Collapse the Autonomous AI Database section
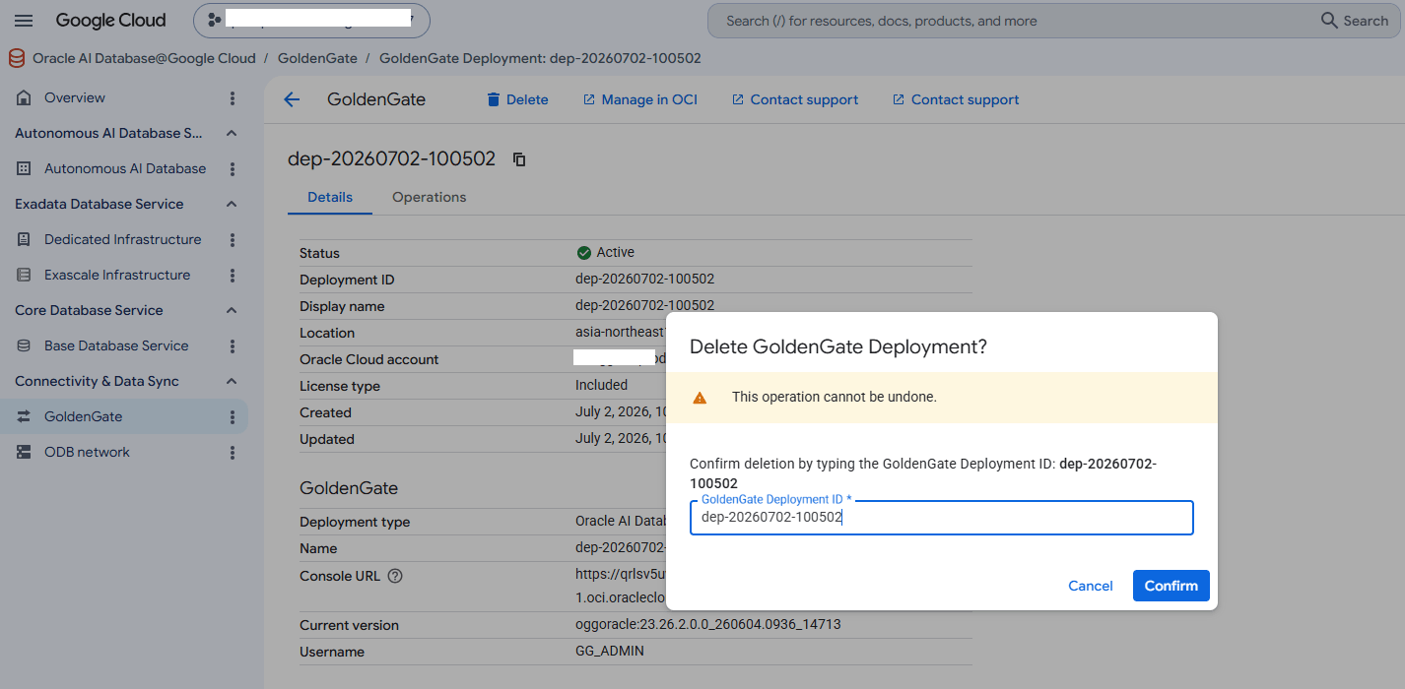 [x=232, y=133]
